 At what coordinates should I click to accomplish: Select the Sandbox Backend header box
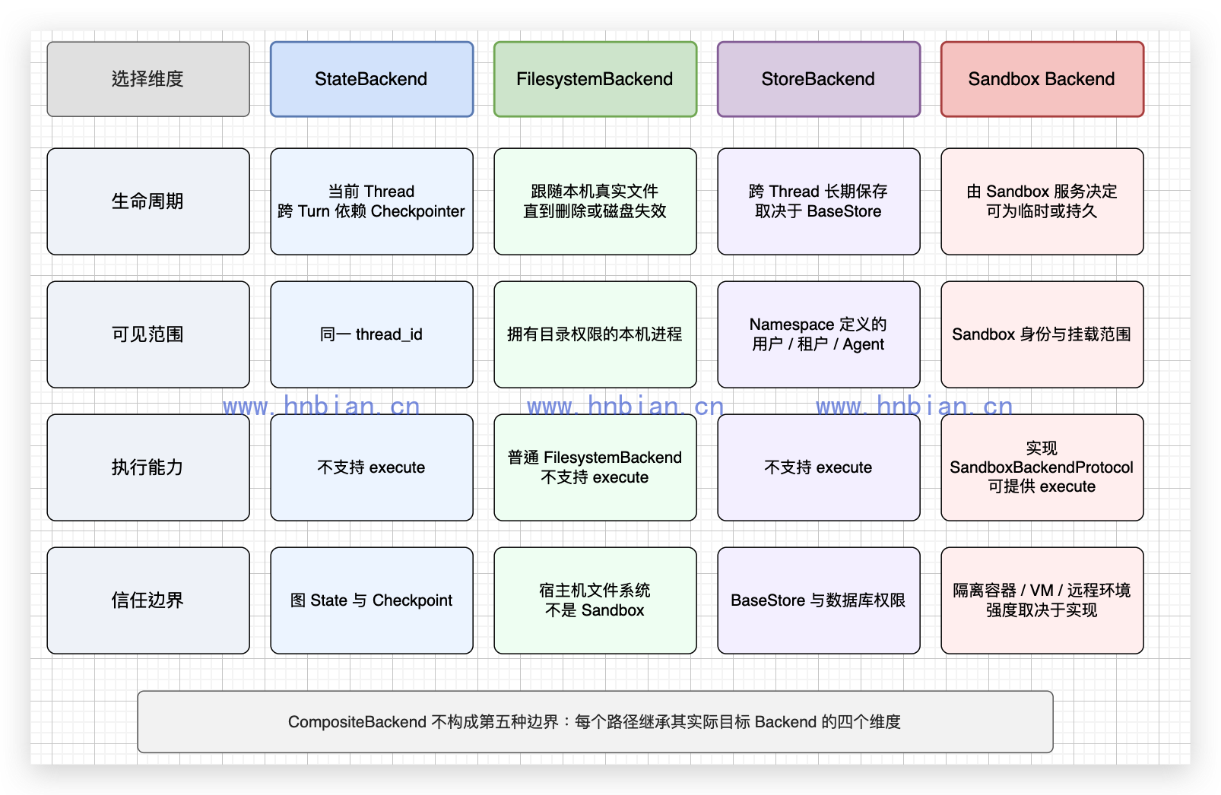pyautogui.click(x=1042, y=79)
